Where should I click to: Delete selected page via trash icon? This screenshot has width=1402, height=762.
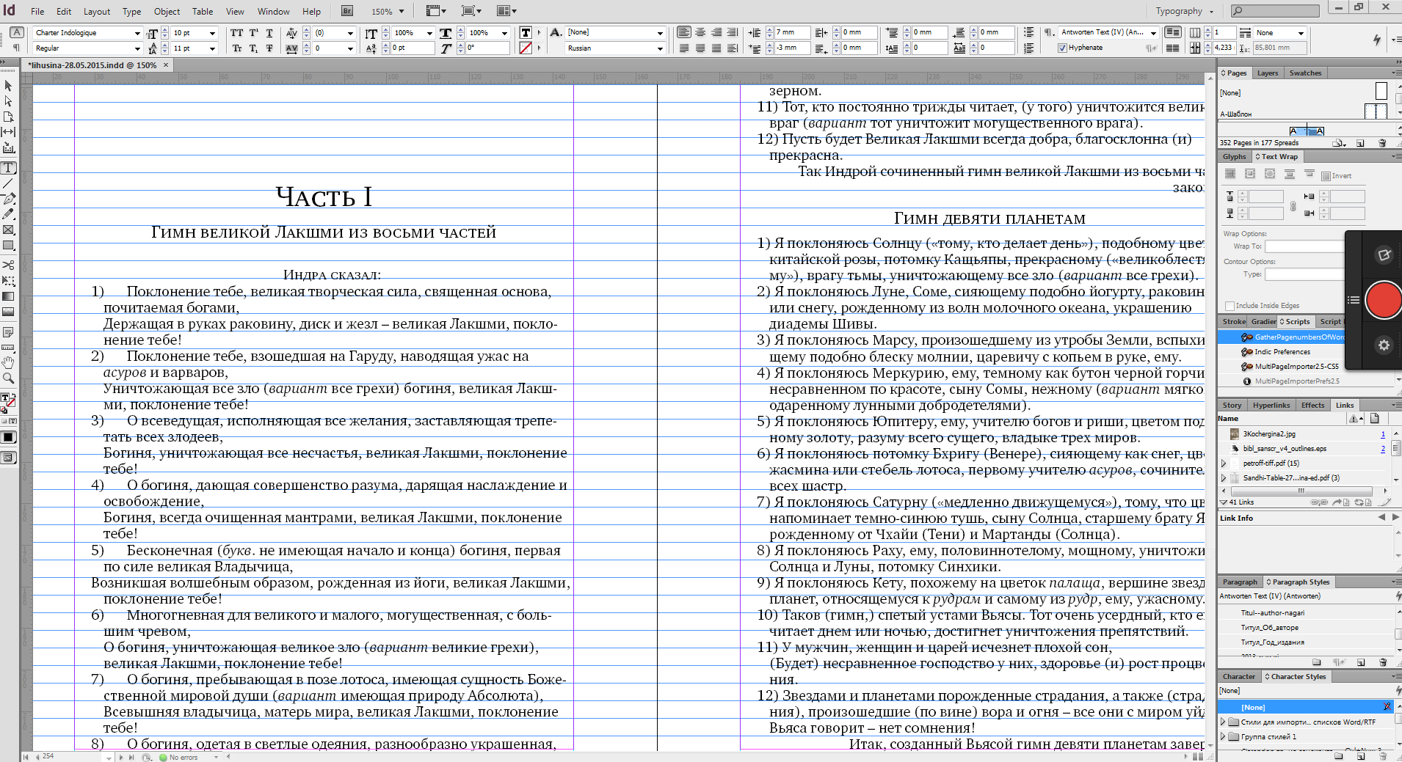1383,143
